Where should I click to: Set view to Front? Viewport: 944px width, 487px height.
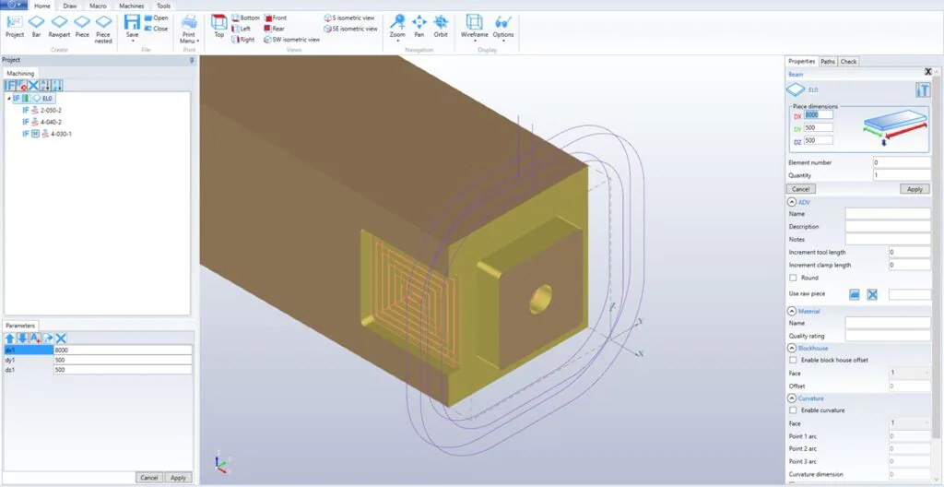click(x=275, y=18)
